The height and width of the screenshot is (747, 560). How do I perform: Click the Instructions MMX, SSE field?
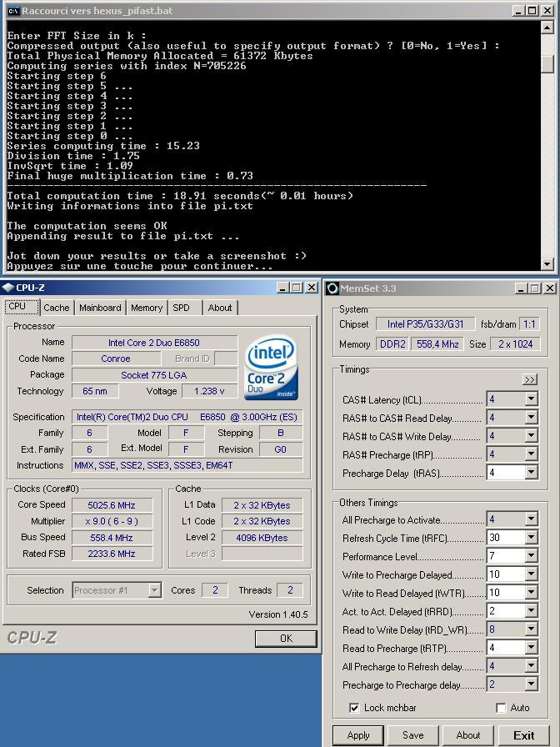point(187,465)
